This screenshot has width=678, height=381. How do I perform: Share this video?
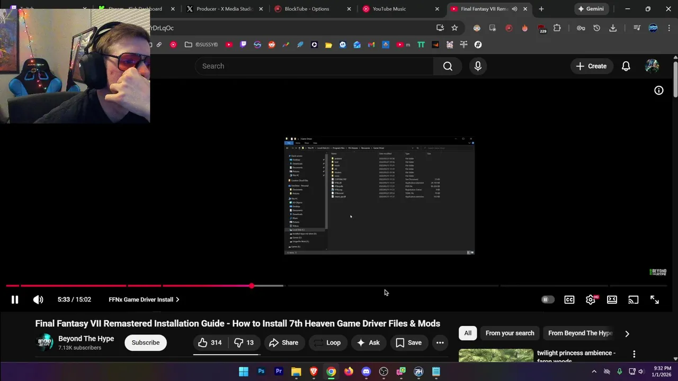(x=284, y=342)
